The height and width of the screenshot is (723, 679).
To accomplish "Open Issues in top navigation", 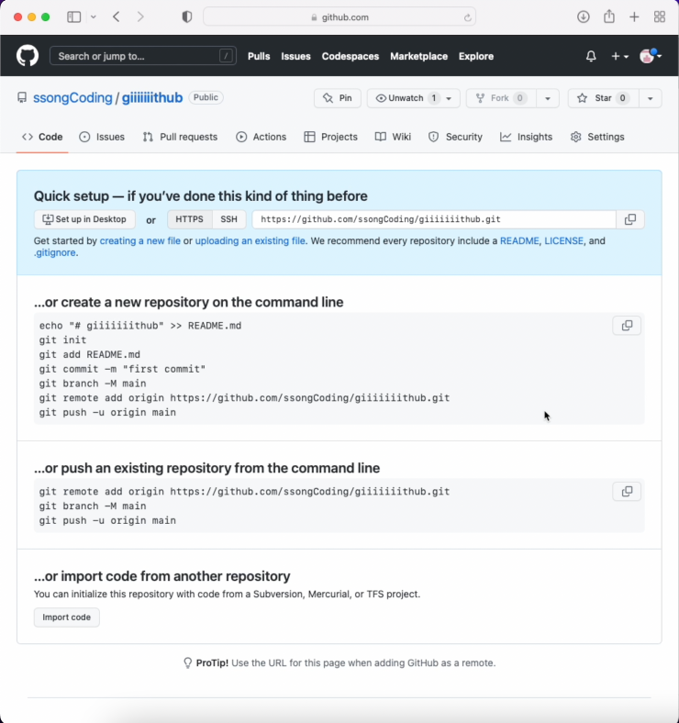I will [x=295, y=56].
